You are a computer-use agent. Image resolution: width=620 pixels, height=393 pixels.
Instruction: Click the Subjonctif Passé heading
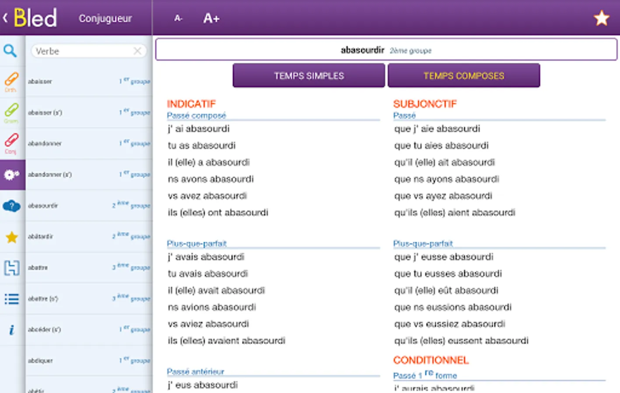(404, 115)
